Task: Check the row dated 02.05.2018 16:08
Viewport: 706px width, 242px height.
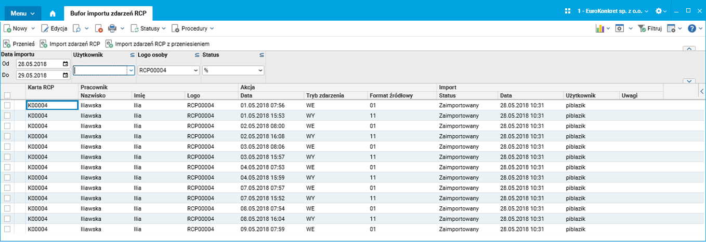Action: point(7,136)
